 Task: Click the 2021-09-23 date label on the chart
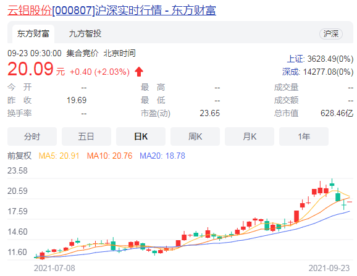pyautogui.click(x=329, y=268)
